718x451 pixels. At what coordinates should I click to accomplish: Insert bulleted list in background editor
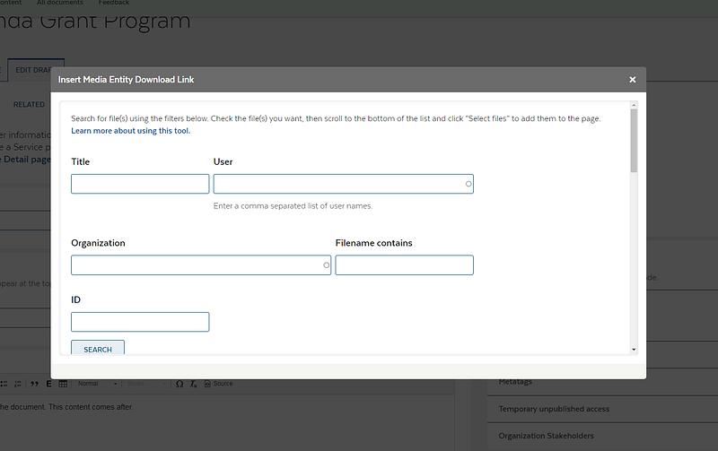[4, 384]
